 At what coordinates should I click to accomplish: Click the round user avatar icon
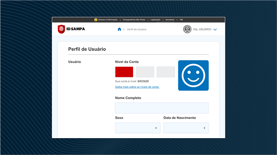[187, 29]
